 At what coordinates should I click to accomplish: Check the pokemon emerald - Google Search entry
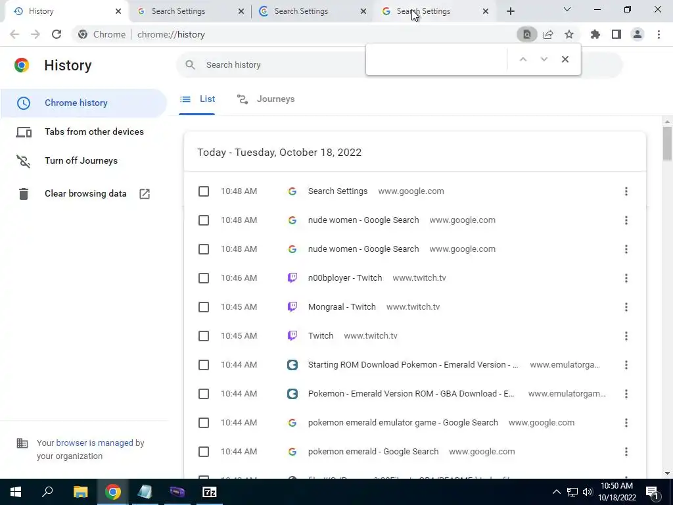coord(204,452)
